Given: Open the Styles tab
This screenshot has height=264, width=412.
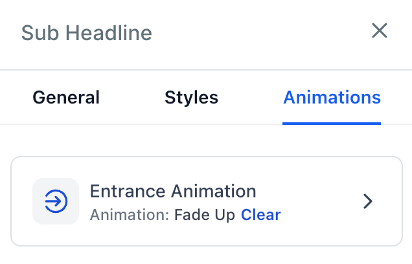Looking at the screenshot, I should tap(191, 98).
